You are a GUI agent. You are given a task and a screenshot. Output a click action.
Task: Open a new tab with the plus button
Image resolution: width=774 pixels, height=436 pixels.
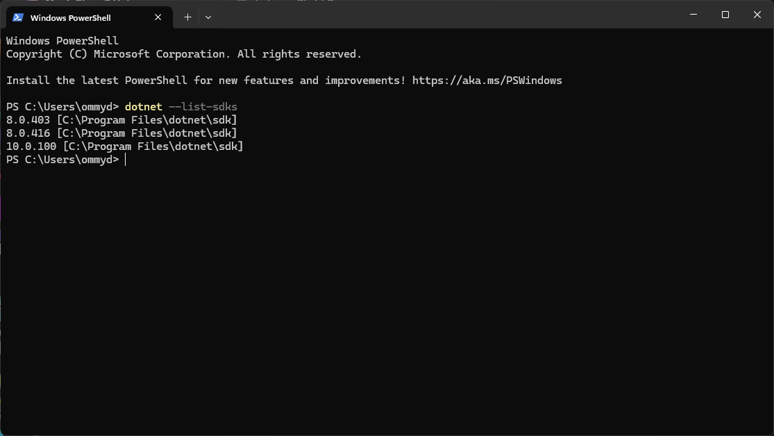[x=187, y=17]
